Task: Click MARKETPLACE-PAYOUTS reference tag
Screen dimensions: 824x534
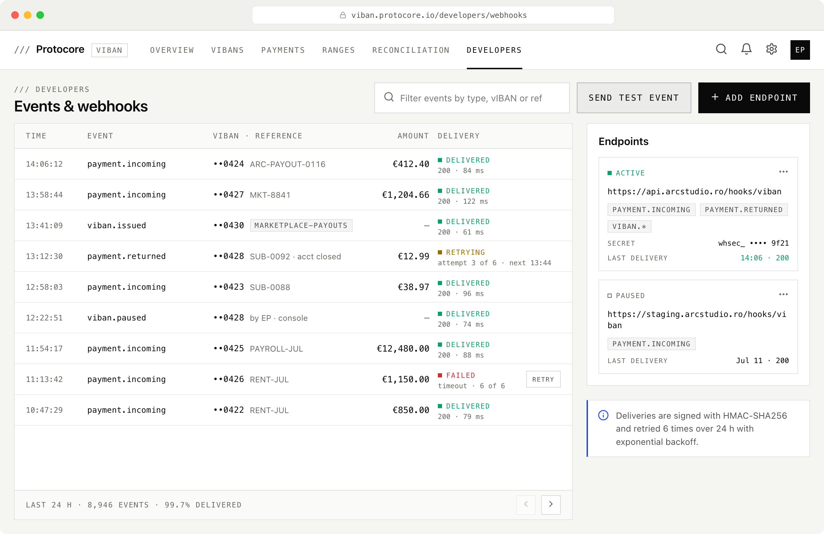Action: (301, 225)
